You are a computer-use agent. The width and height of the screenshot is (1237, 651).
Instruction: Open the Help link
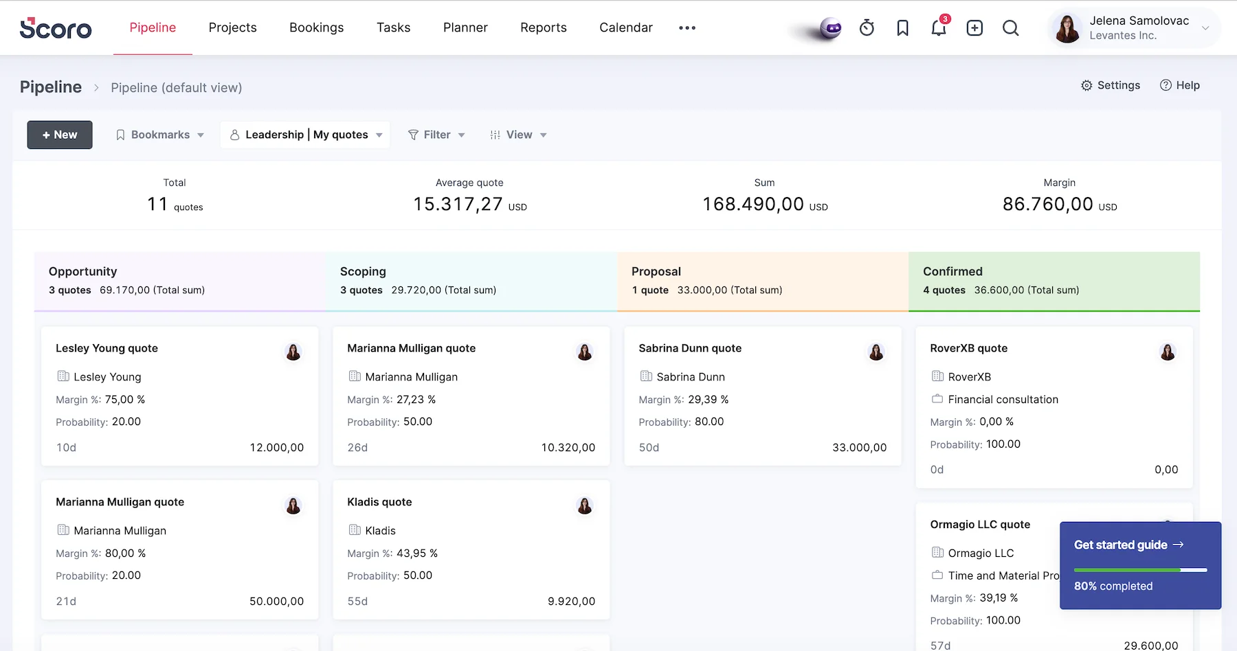[x=1180, y=85]
